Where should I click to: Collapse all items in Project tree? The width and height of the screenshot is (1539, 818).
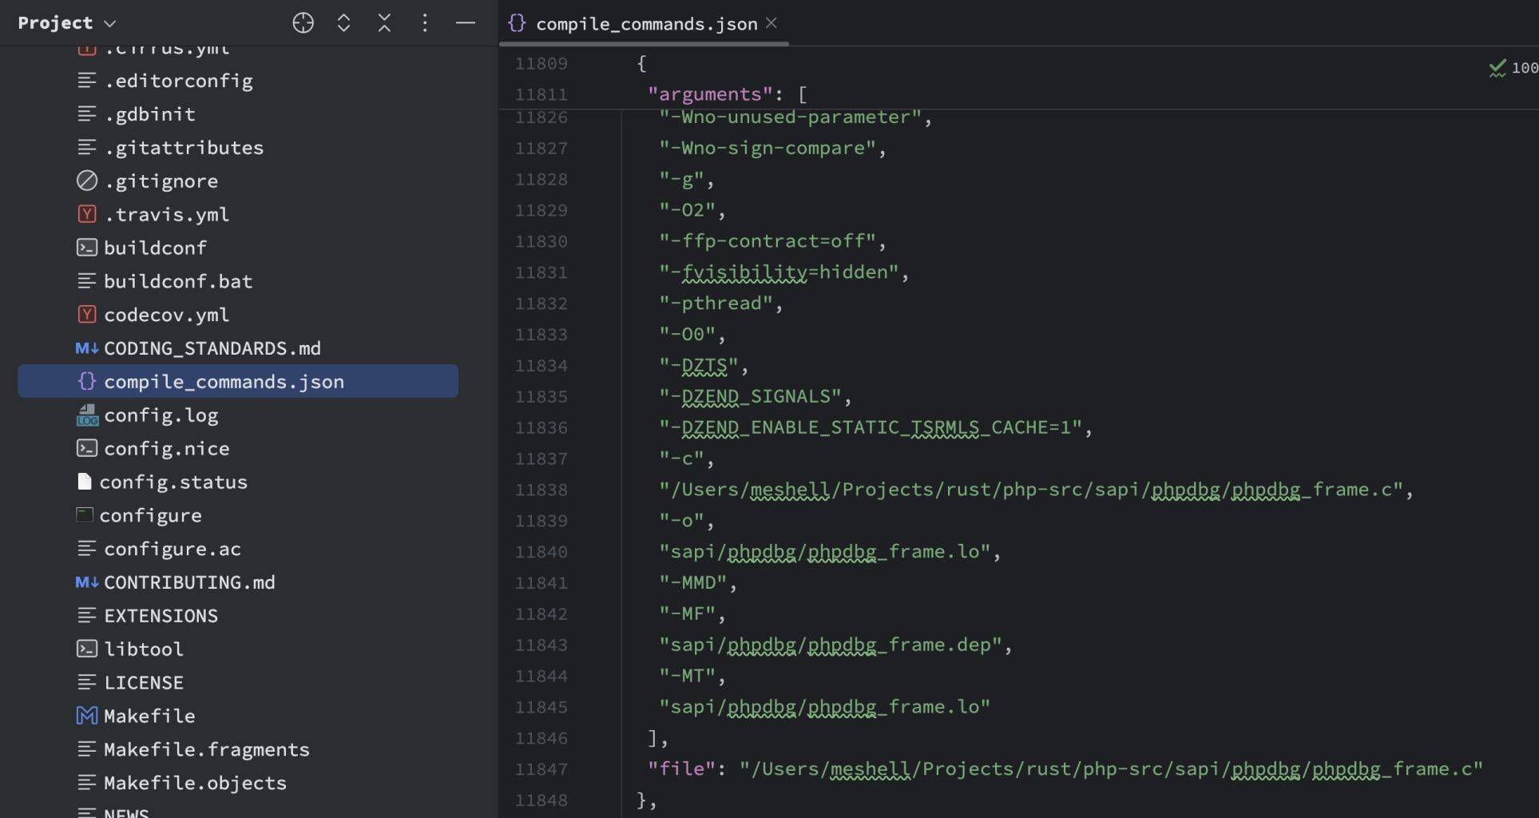(384, 23)
